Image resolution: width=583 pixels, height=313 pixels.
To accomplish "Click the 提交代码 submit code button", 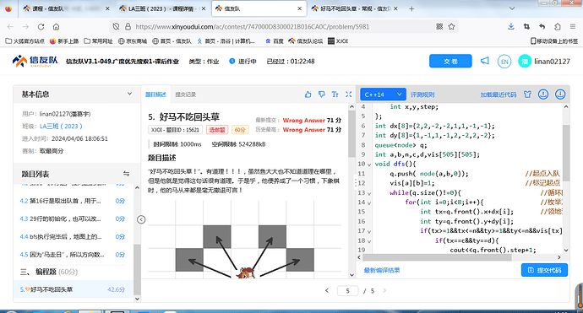I will 545,270.
